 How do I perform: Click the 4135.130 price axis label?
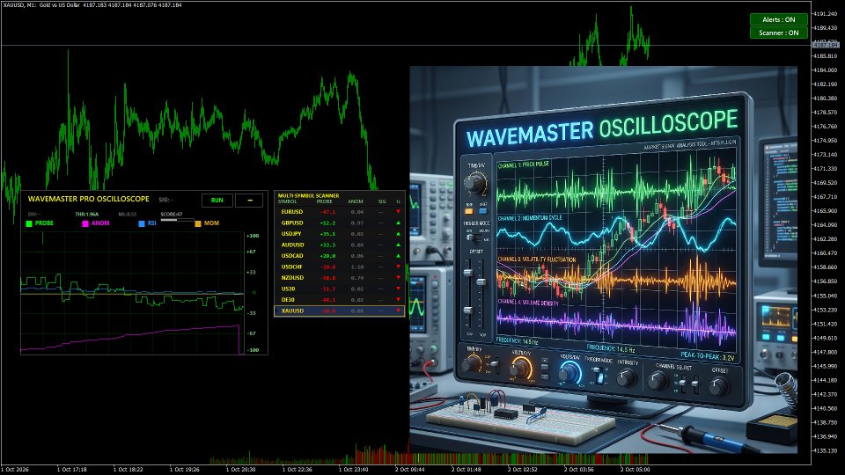coord(826,450)
